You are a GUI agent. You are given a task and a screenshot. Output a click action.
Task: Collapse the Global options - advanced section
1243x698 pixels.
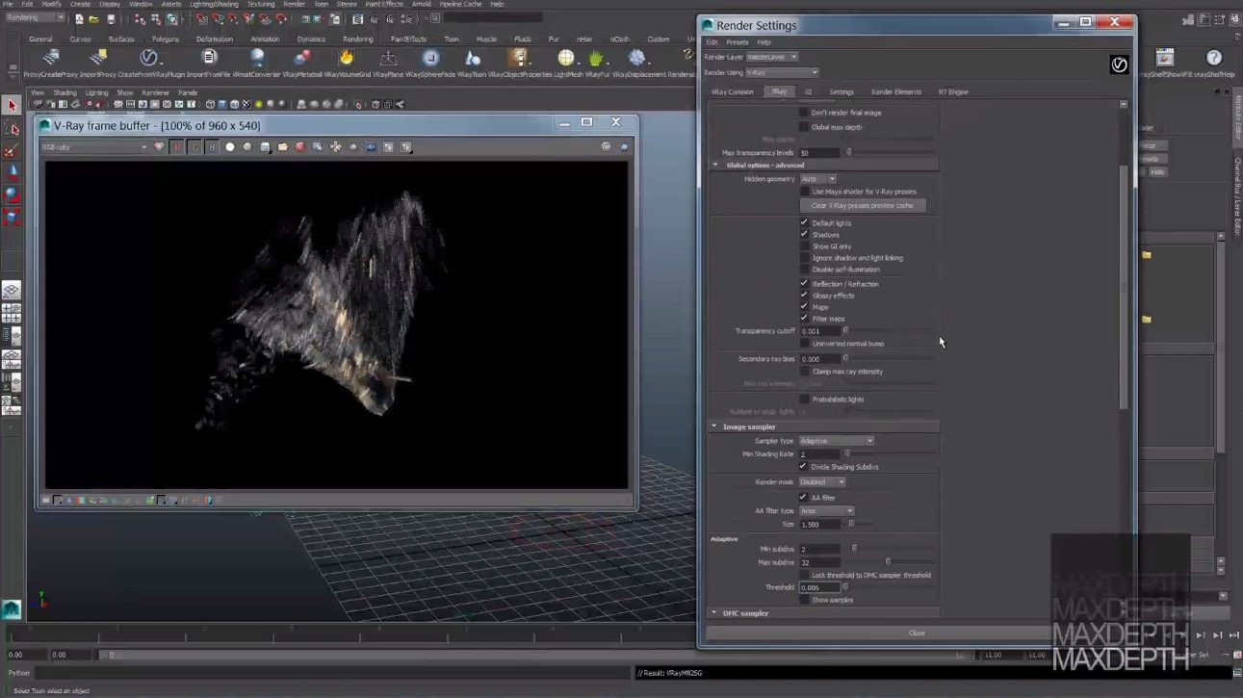(x=715, y=166)
